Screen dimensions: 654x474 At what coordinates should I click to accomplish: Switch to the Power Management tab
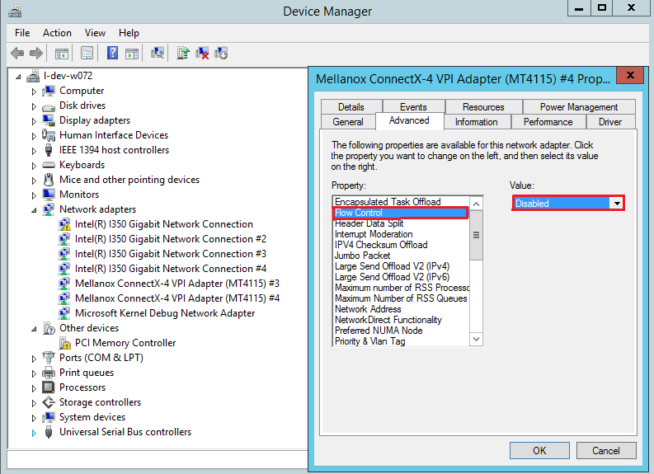579,106
